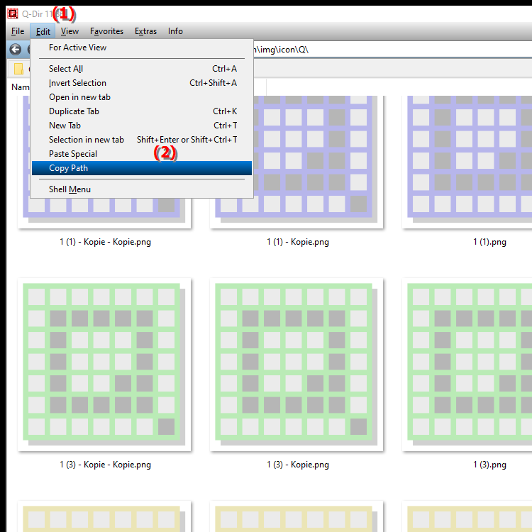532x532 pixels.
Task: Click file name 1 (3) - Kopie.png
Action: [297, 465]
